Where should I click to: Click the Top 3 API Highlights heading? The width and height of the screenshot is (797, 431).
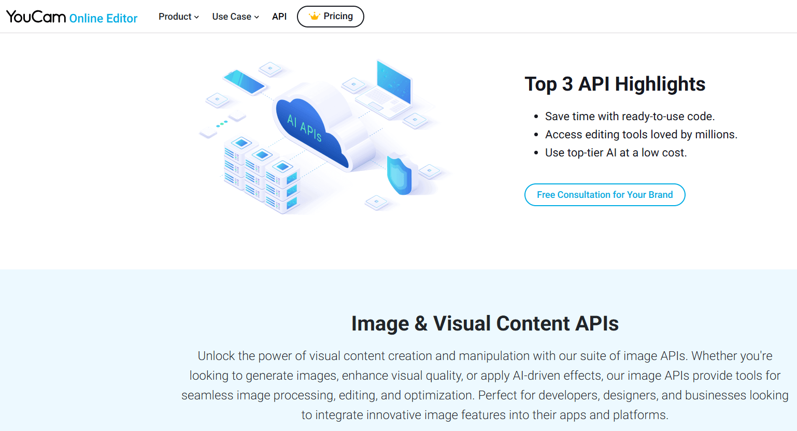point(615,84)
